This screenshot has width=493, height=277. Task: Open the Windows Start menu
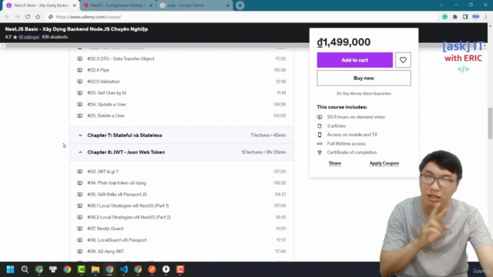coord(10,269)
